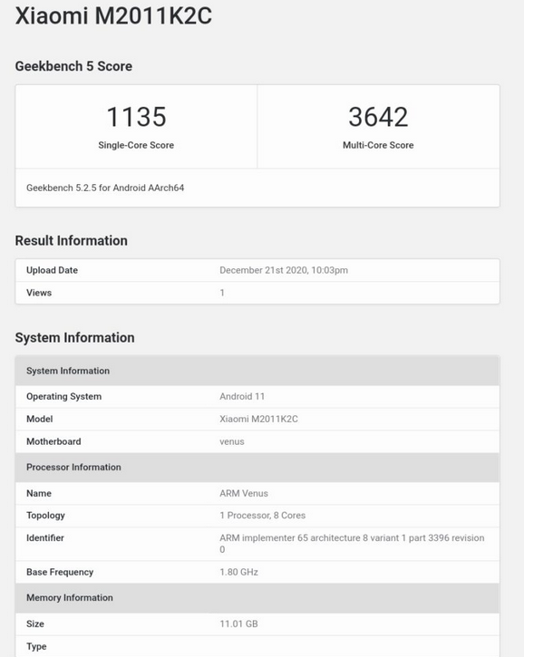Screen dimensions: 534x657
Task: Select the ARM Venus processor name
Action: (244, 493)
